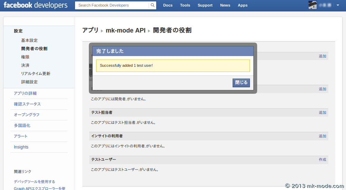Open the Apps menu
This screenshot has height=190, width=346.
click(x=243, y=5)
